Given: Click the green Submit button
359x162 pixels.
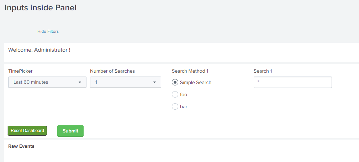Looking at the screenshot, I should 70,131.
